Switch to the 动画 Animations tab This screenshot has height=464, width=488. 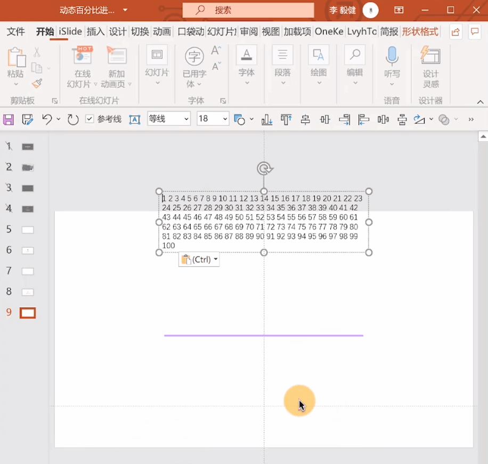[x=162, y=32]
